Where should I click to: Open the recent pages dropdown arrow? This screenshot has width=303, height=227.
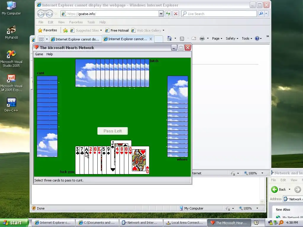(x=56, y=14)
